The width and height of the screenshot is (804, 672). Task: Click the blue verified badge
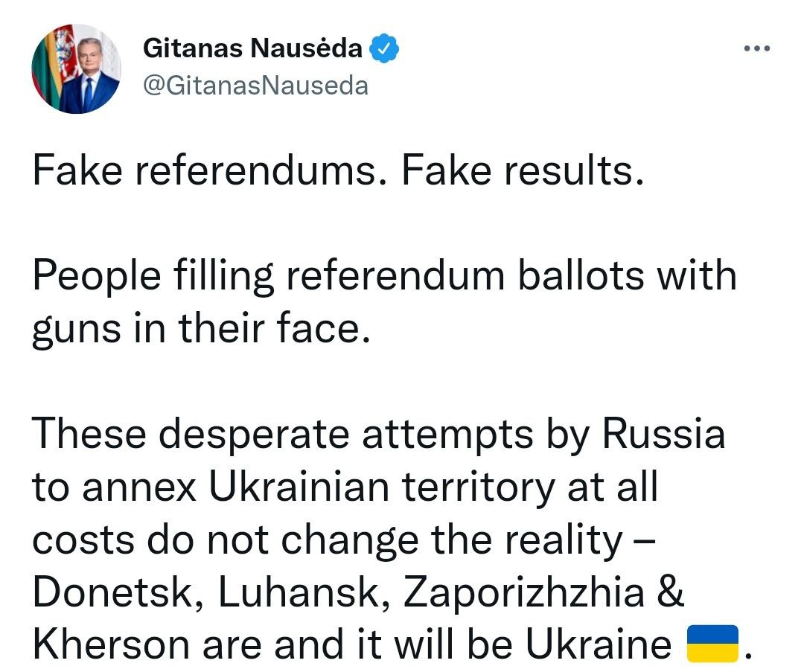click(x=385, y=49)
